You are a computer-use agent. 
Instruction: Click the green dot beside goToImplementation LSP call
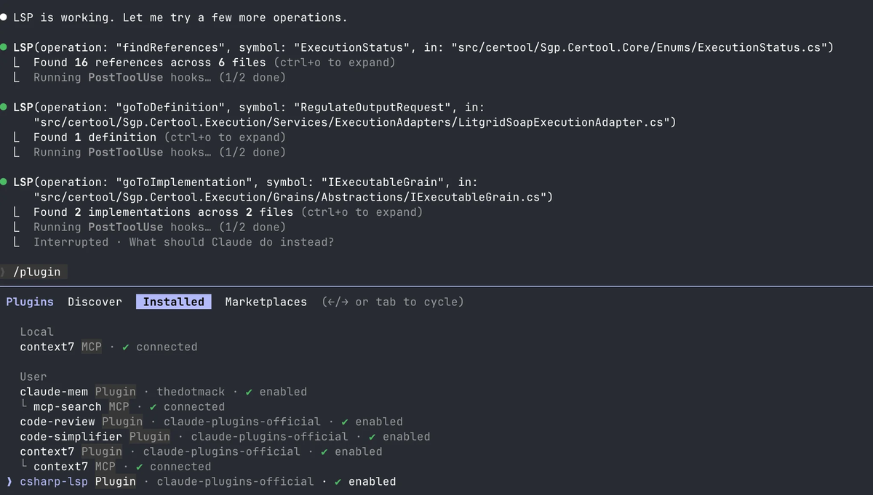[4, 182]
